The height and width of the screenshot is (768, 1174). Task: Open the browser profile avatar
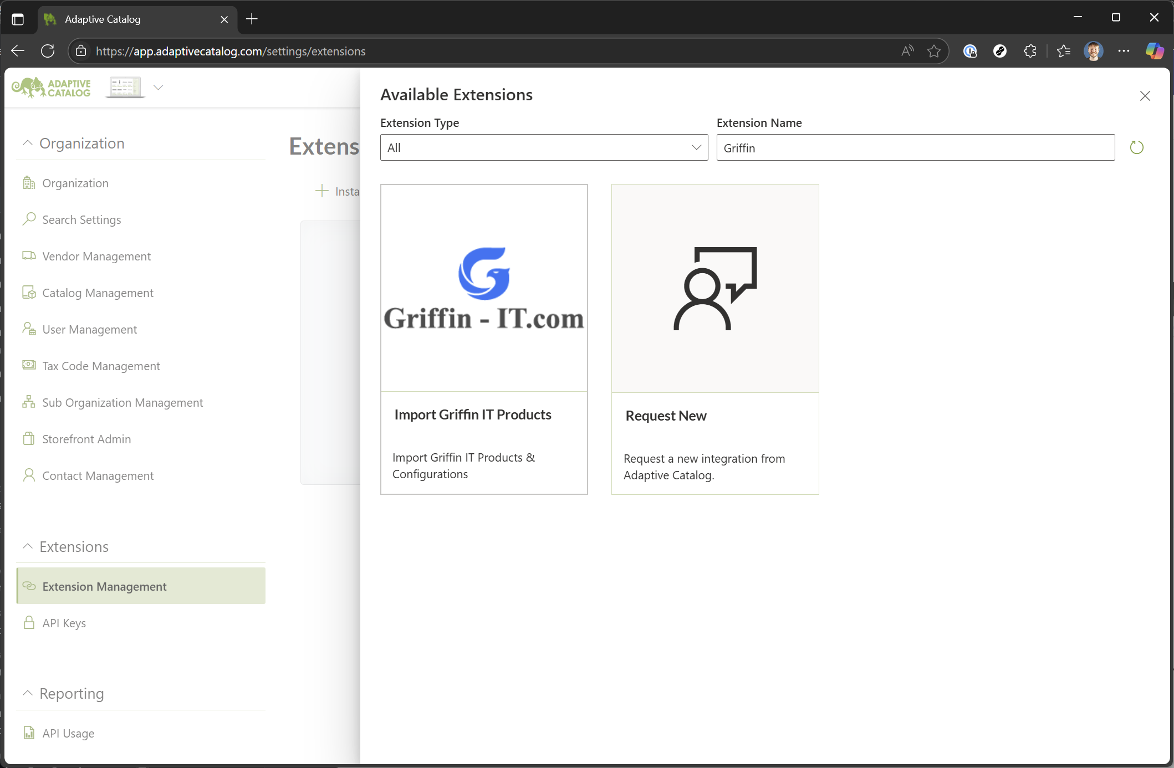pyautogui.click(x=1093, y=51)
